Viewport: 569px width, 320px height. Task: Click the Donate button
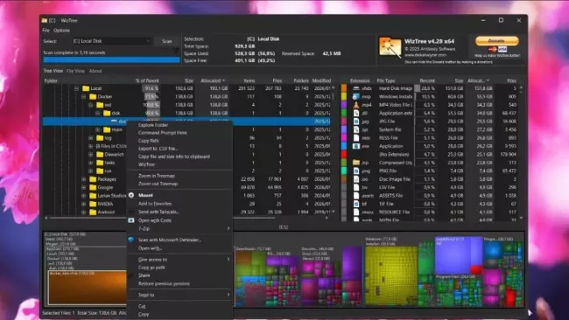click(497, 40)
